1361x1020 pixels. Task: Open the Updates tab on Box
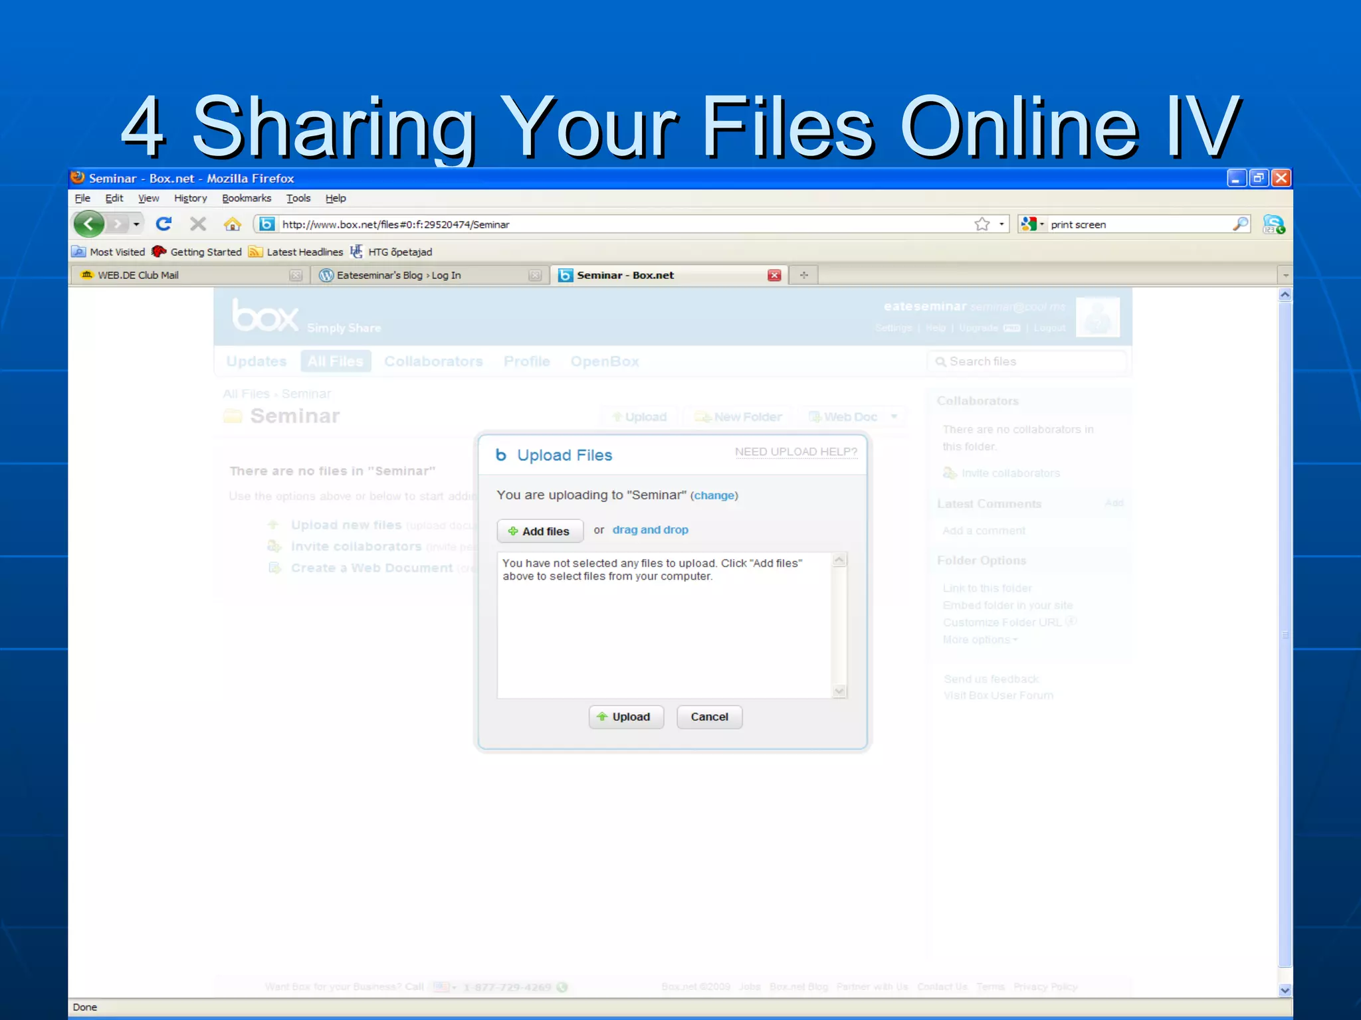(257, 361)
